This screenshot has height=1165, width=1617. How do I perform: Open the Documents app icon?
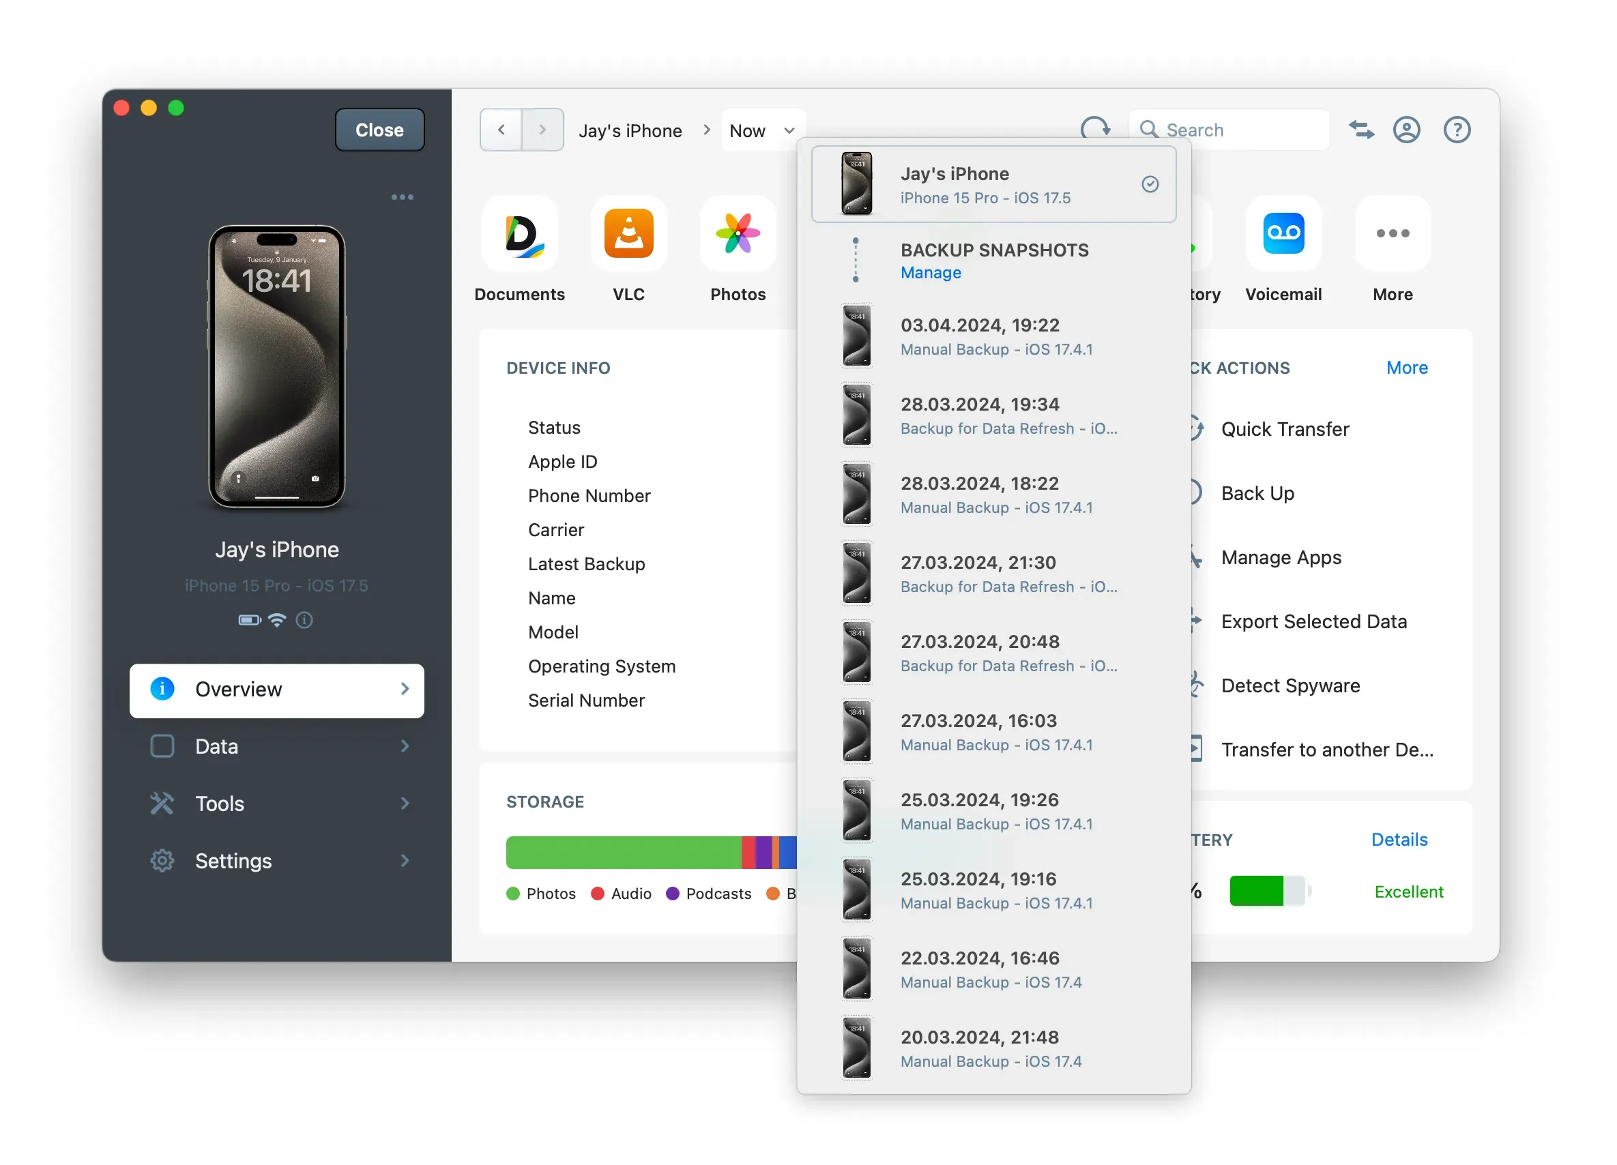[519, 234]
